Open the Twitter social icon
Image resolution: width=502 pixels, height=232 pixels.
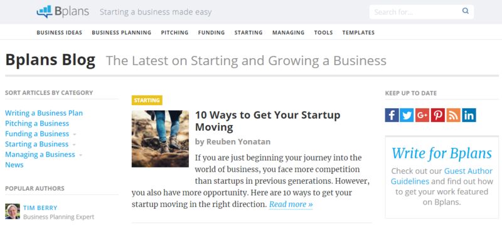coord(407,115)
